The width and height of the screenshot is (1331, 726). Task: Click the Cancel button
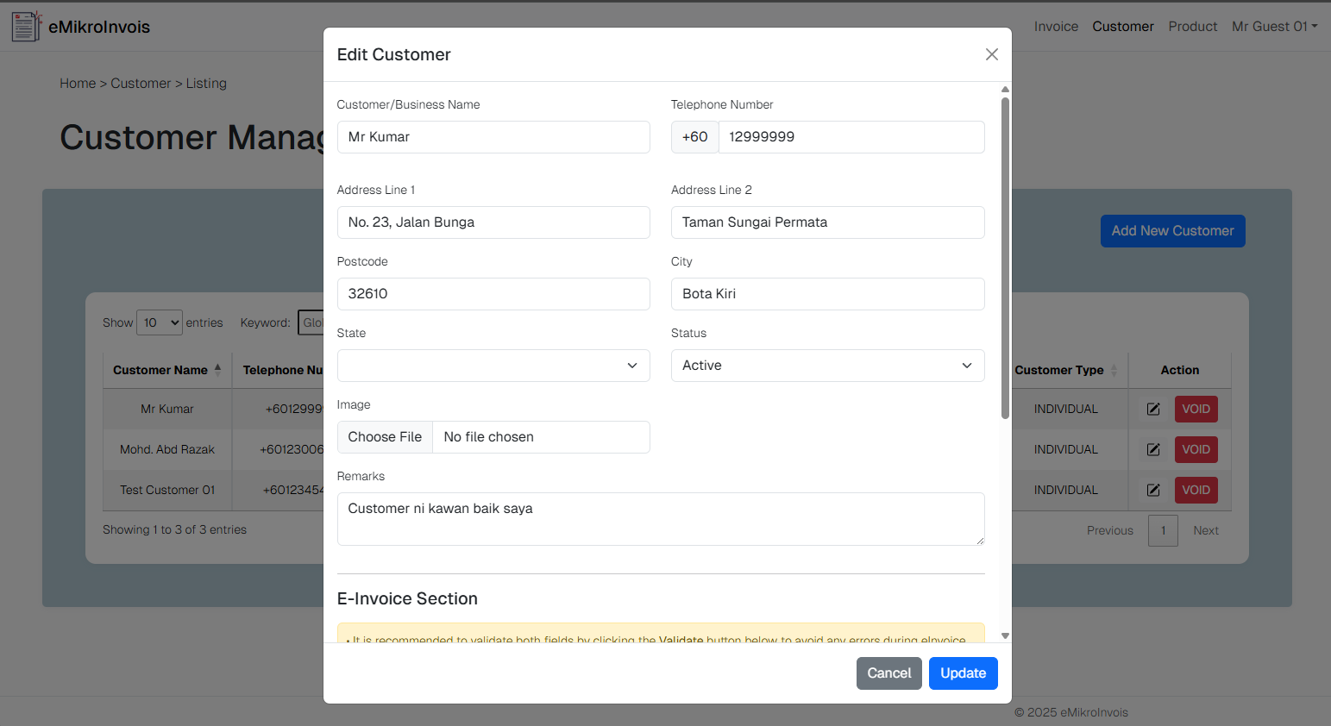click(888, 673)
